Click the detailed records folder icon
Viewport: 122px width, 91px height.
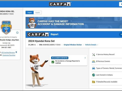pyautogui.click(x=93, y=82)
